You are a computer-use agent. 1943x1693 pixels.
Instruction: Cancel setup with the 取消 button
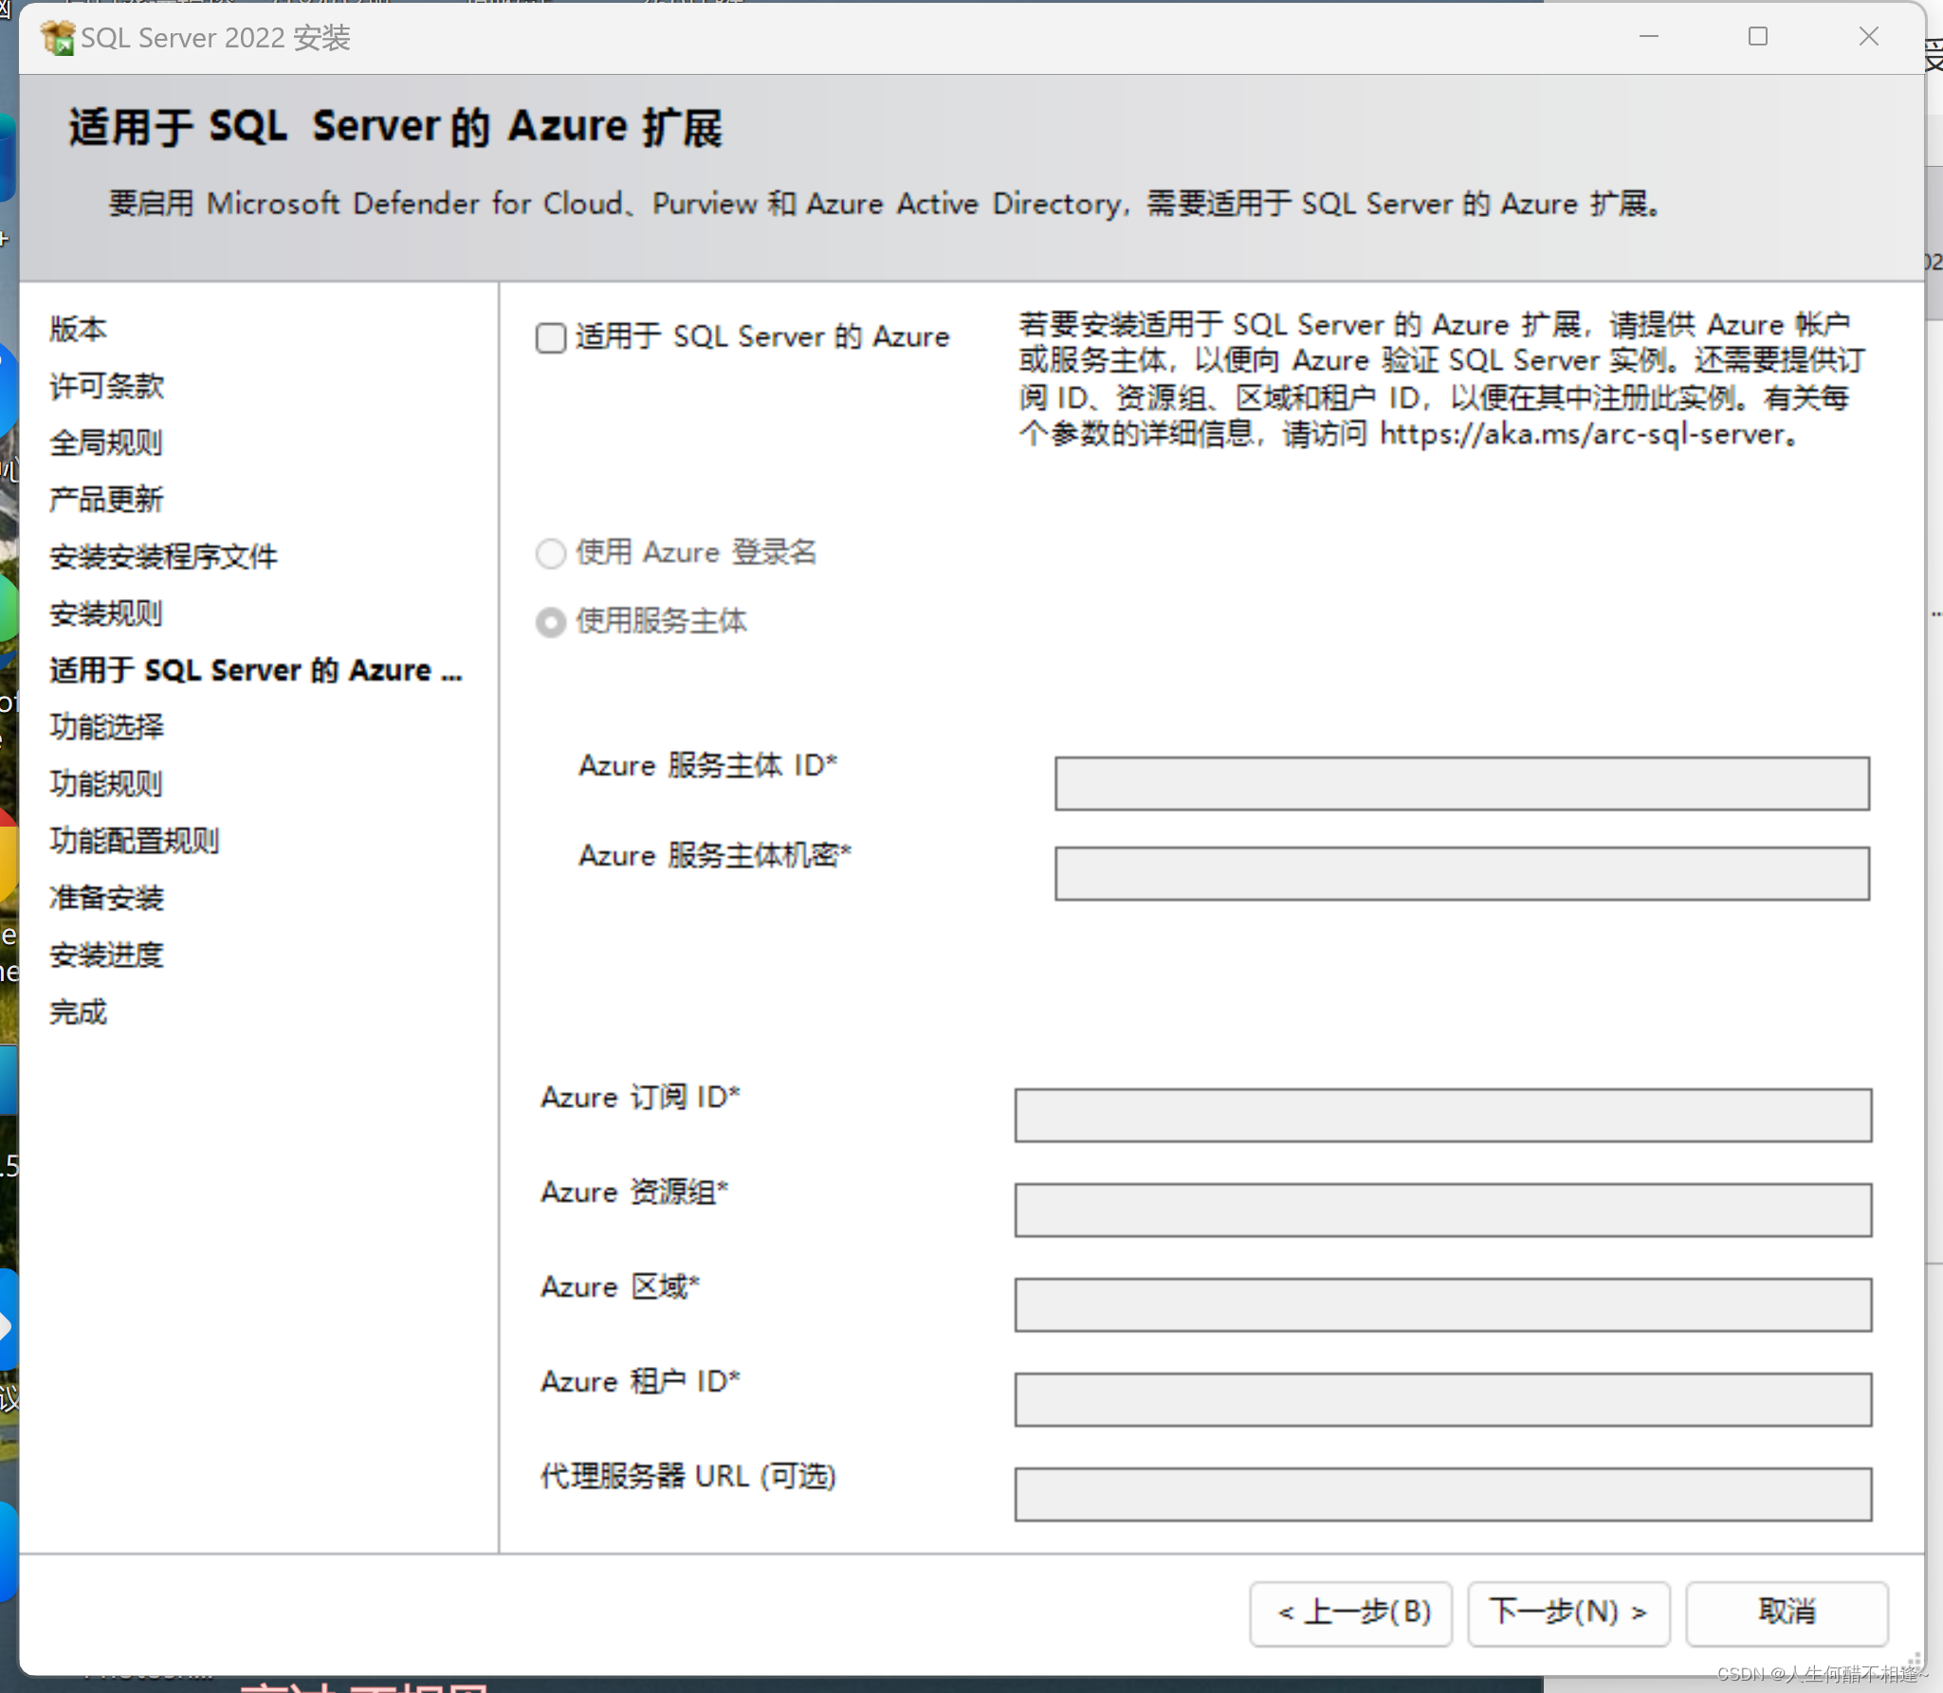(x=1787, y=1612)
